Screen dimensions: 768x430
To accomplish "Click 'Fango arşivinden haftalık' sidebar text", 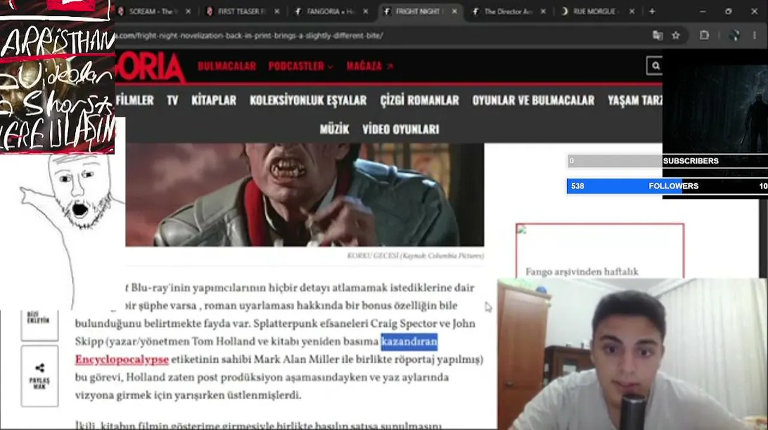I will point(582,272).
